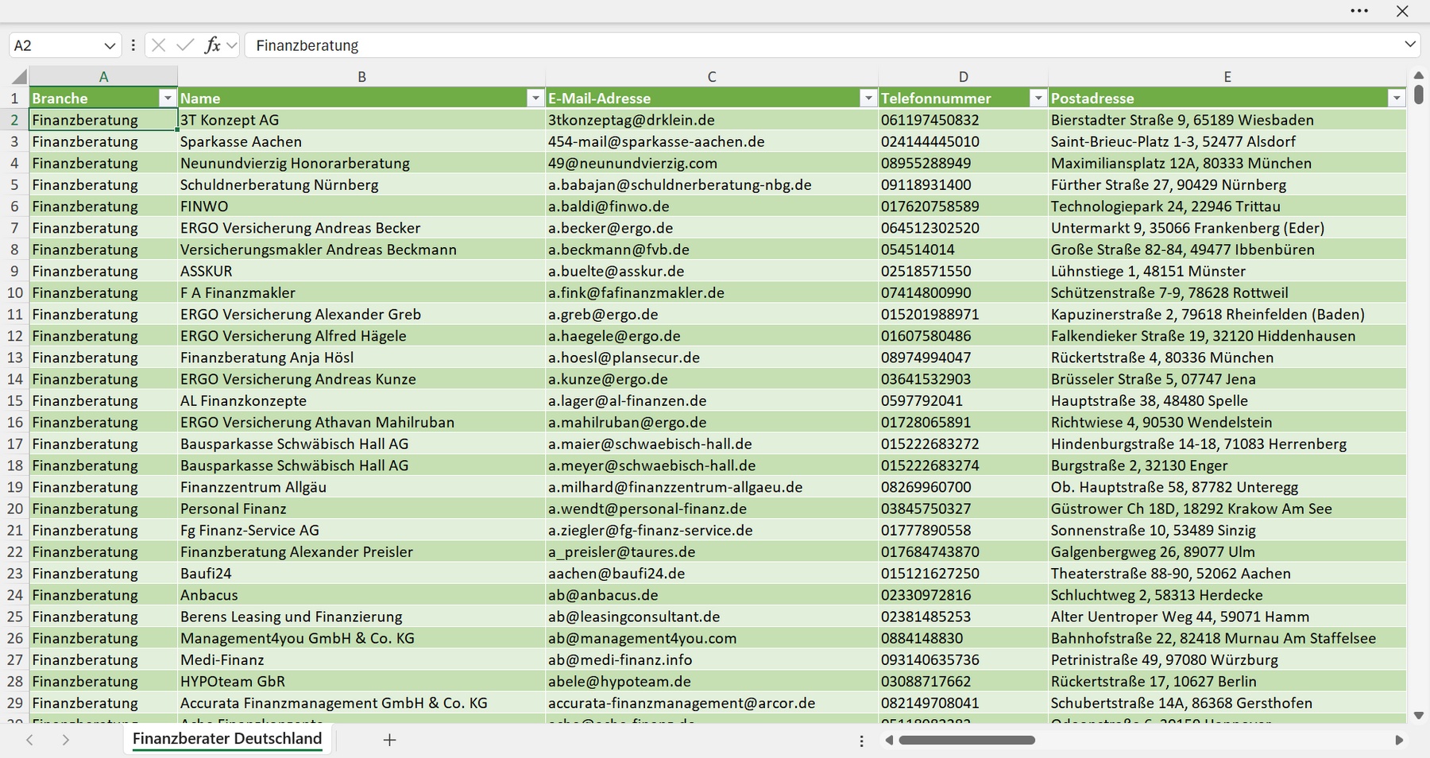1430x758 pixels.
Task: Select address Lühnstiege 1, 48151 Münster
Action: [x=1227, y=271]
